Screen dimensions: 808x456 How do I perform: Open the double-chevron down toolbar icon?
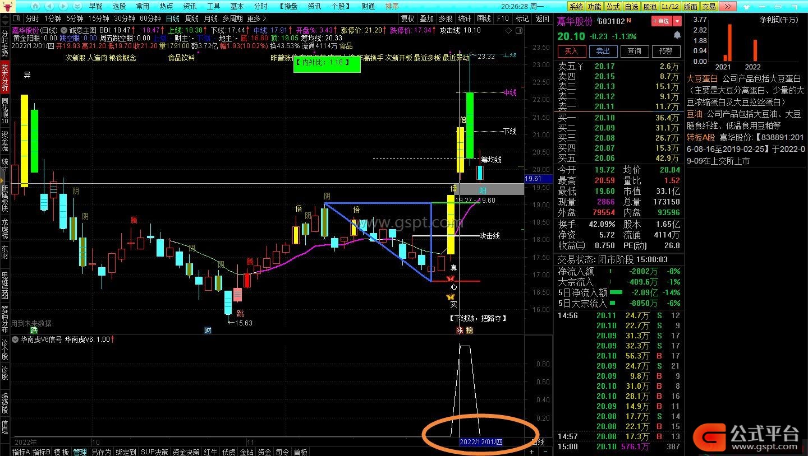[77, 6]
